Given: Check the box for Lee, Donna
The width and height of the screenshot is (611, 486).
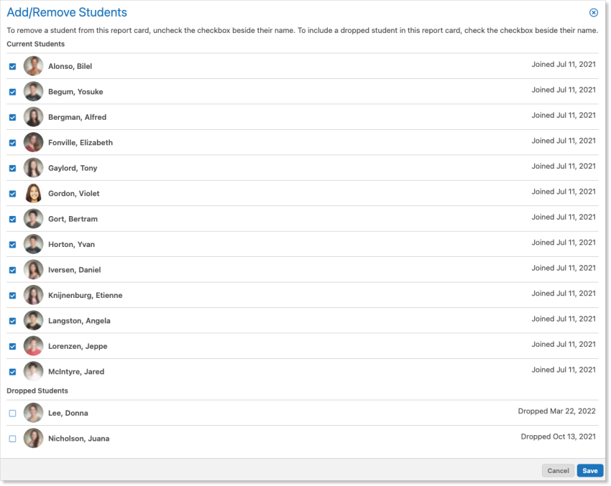Looking at the screenshot, I should [12, 413].
